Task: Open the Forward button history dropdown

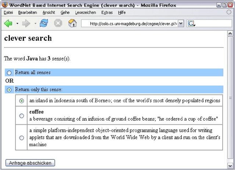Action: tap(35, 24)
